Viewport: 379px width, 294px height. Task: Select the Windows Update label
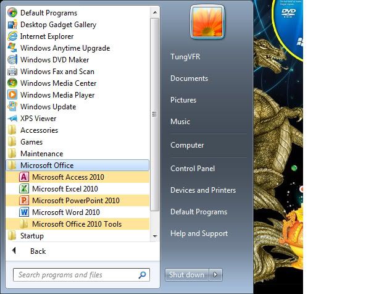pos(48,107)
